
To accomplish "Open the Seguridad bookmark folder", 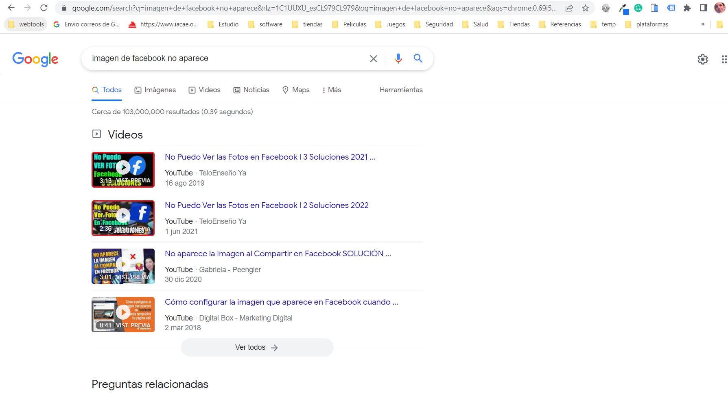I will coord(434,24).
